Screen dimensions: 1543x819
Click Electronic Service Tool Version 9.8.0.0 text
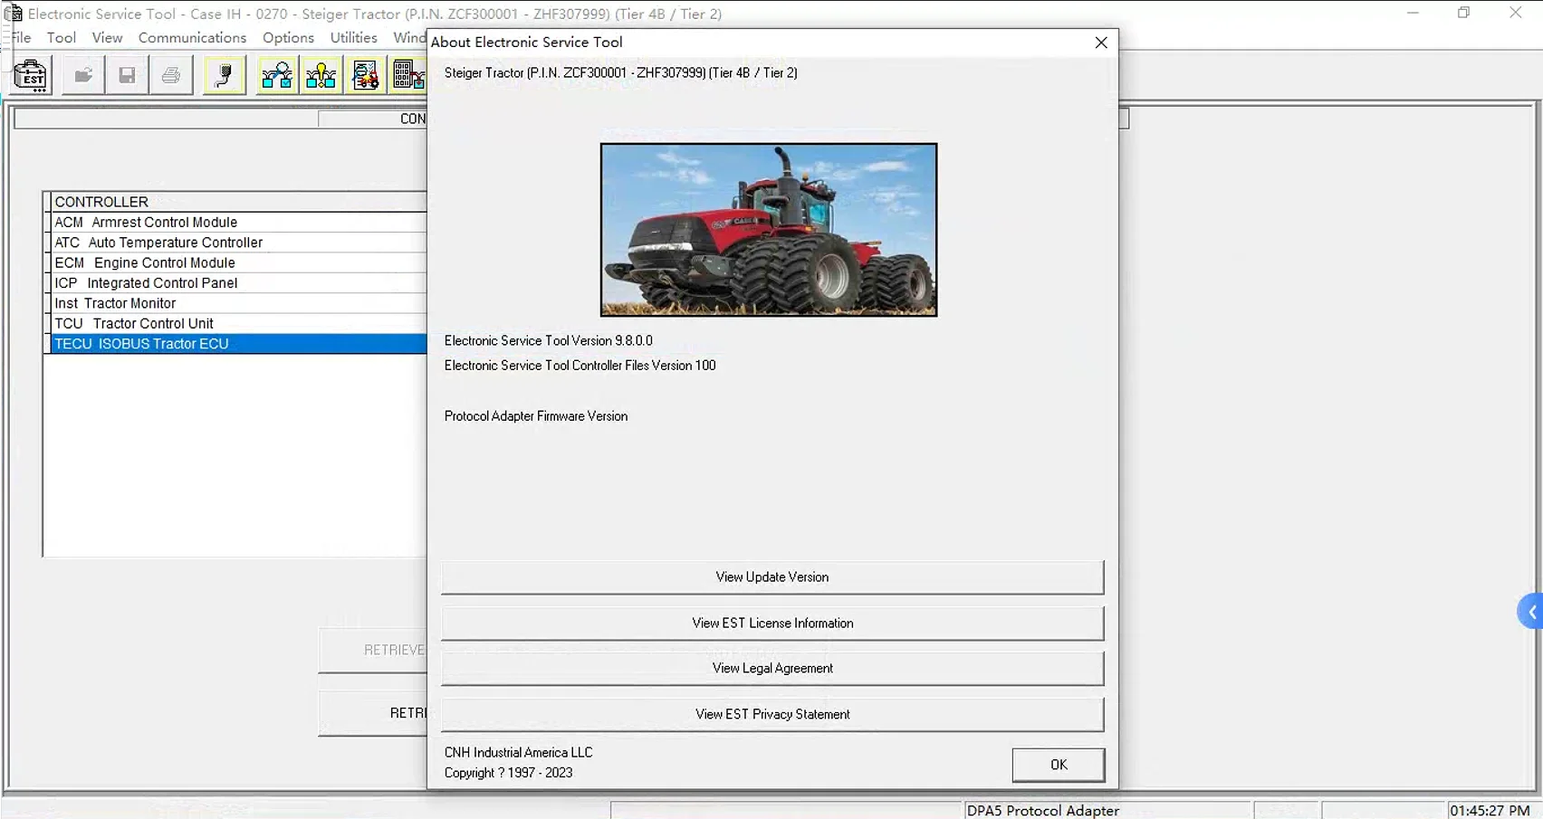click(x=549, y=341)
